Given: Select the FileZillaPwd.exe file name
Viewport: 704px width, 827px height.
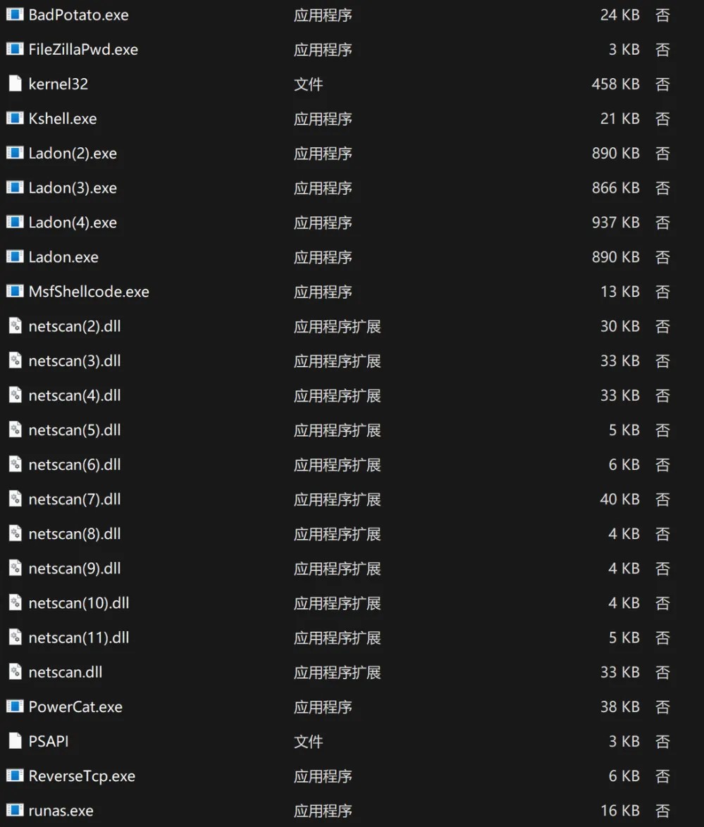Looking at the screenshot, I should click(83, 49).
